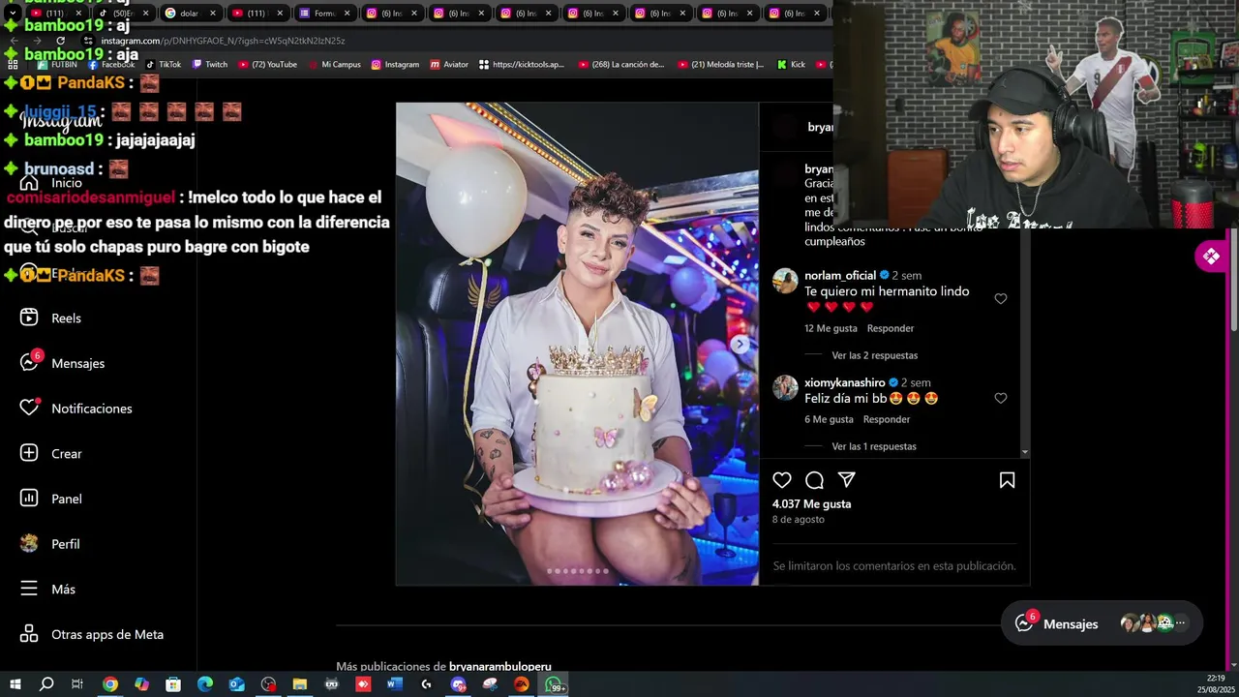
Task: Click the instagram.com address bar
Action: (445, 41)
